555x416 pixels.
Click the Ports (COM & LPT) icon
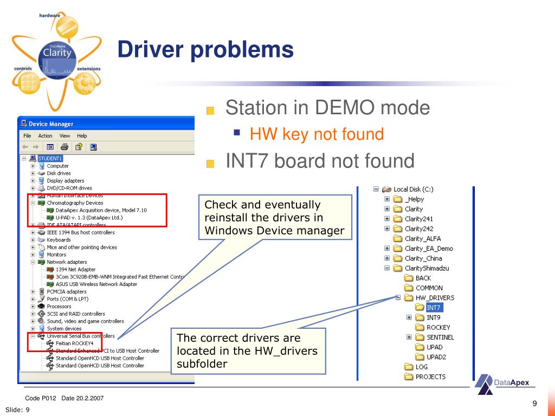pyautogui.click(x=41, y=299)
